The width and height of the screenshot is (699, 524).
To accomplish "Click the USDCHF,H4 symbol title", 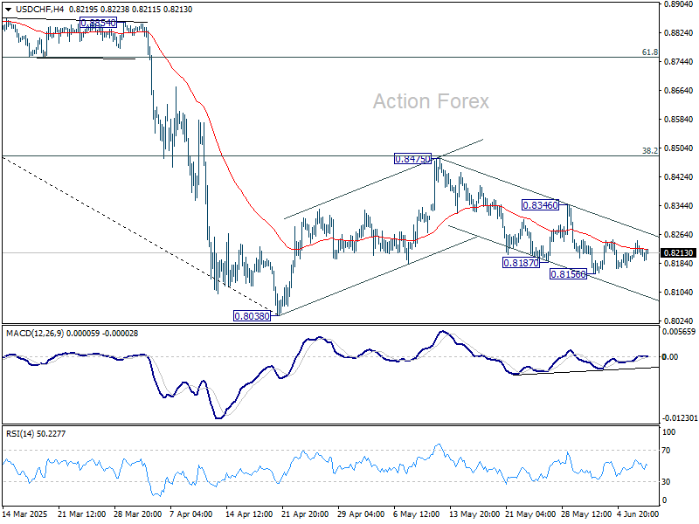I will coord(39,10).
